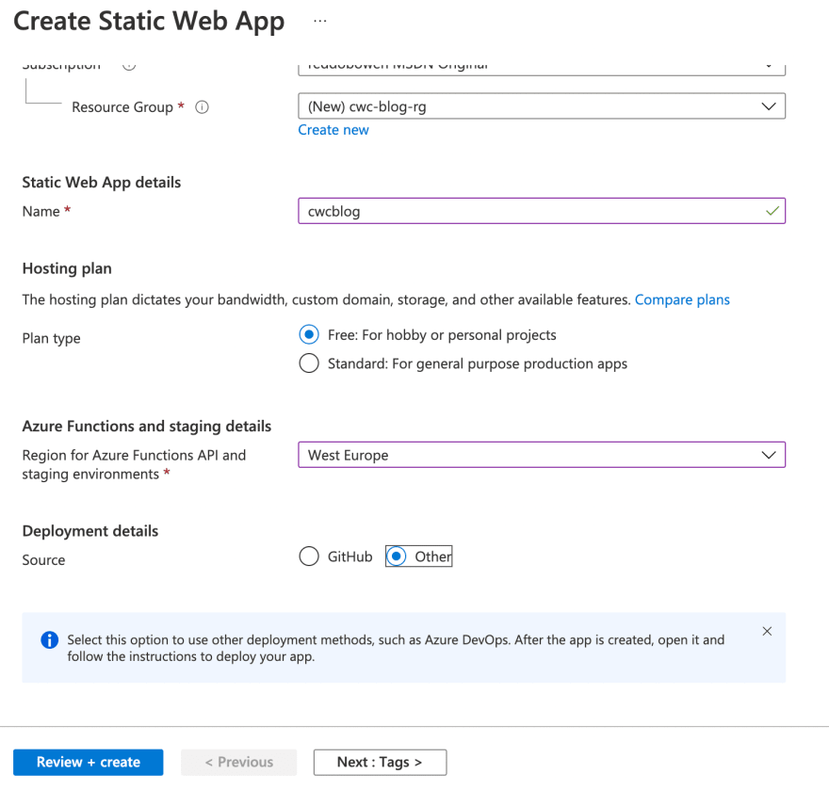Click the Plan type label
Screen dimensions: 829x790
point(51,338)
